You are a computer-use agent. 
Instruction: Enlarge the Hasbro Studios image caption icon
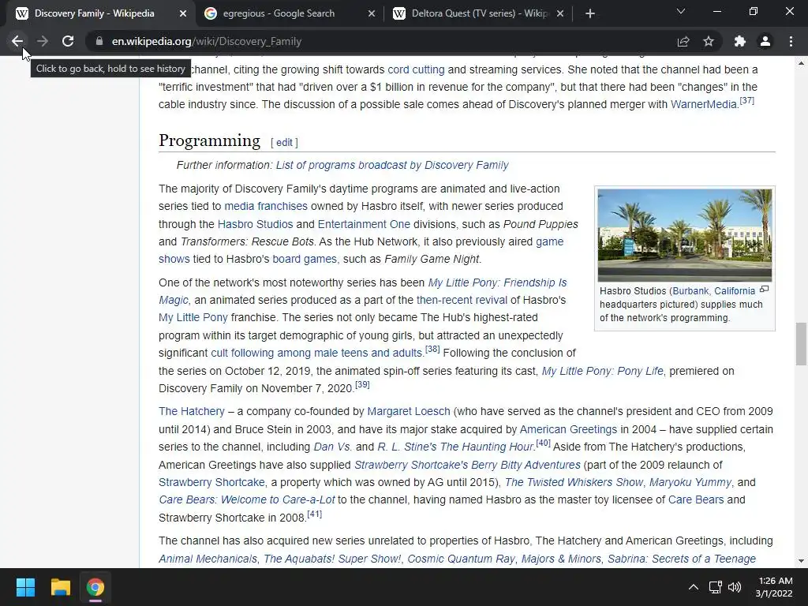coord(765,290)
